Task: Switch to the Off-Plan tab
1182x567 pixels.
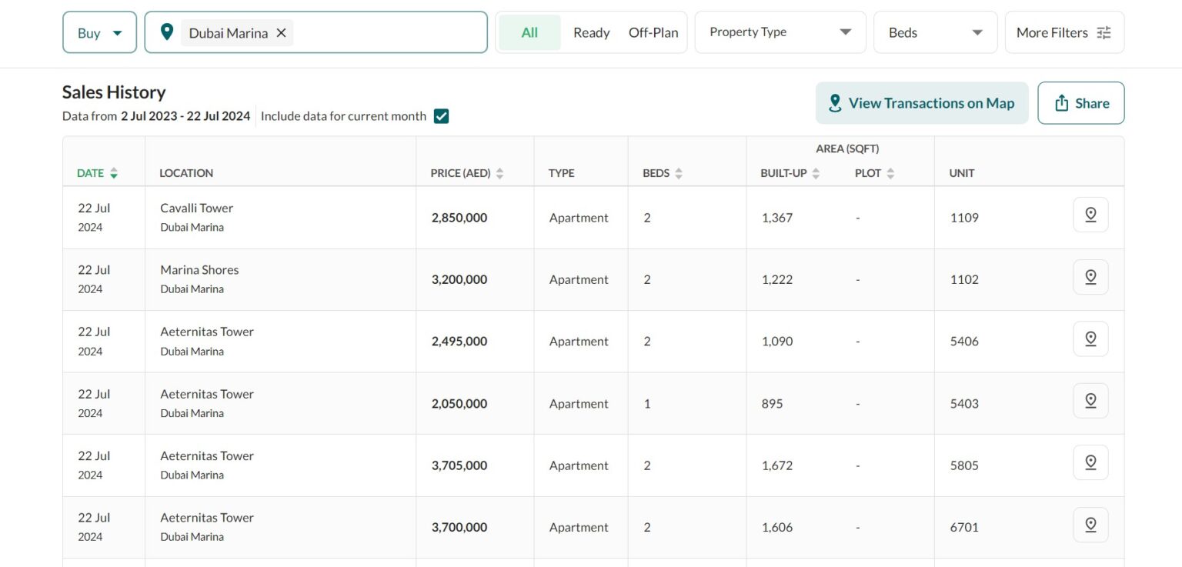Action: [653, 32]
